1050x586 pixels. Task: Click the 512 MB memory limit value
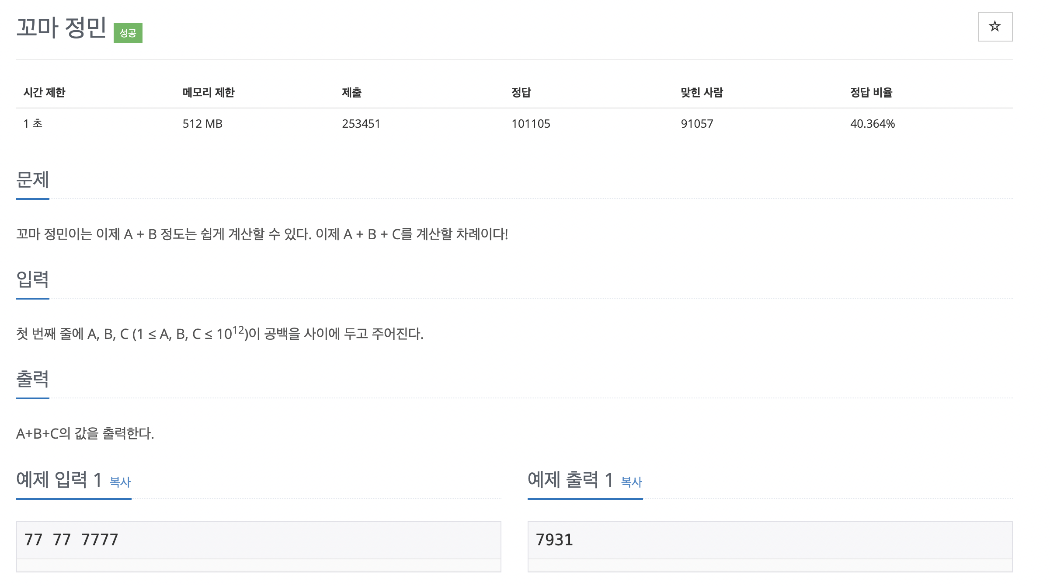pyautogui.click(x=202, y=124)
